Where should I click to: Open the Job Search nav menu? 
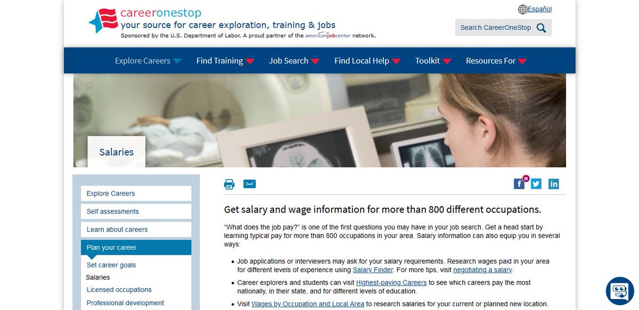point(289,61)
